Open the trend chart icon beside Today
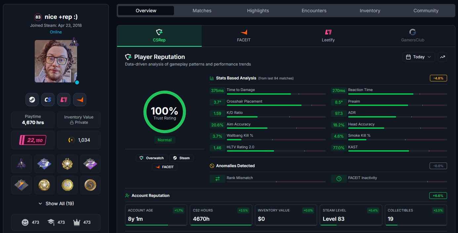Screen dimensions: 458x233 [442, 57]
